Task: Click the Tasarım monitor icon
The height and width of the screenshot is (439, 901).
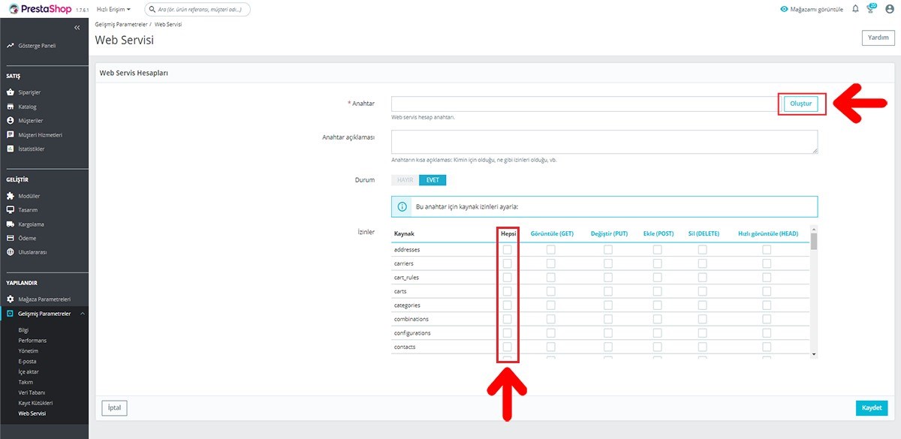Action: point(11,209)
